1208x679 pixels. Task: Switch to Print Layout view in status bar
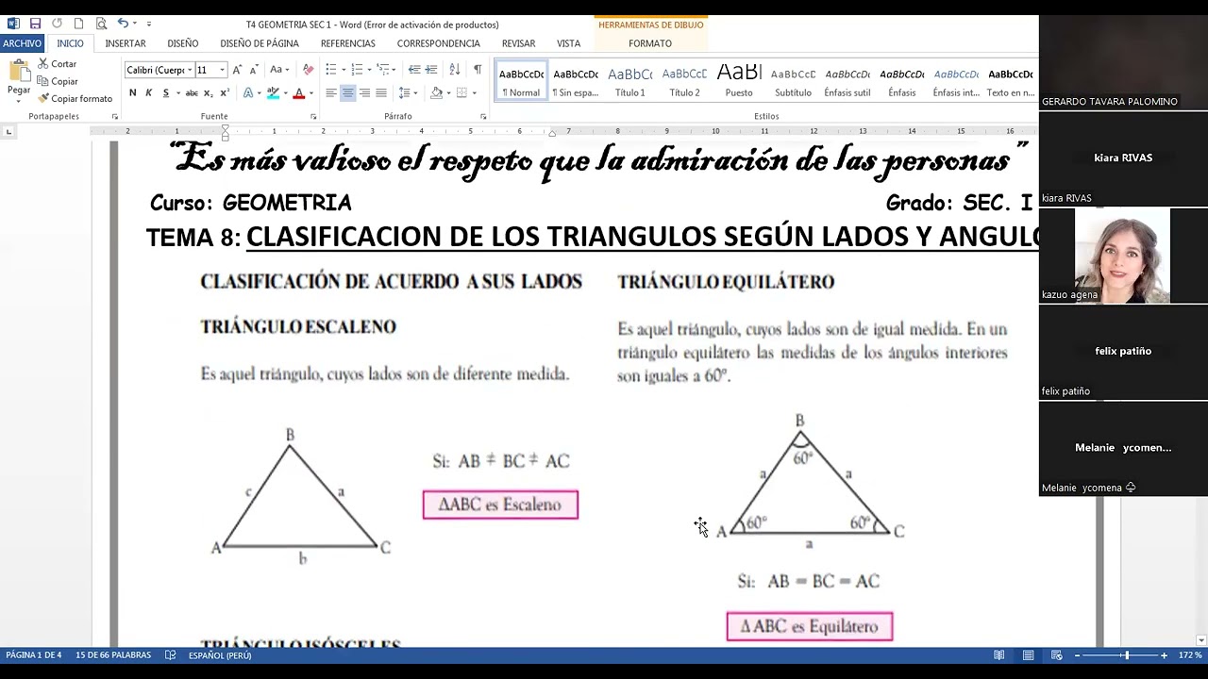click(x=1028, y=654)
